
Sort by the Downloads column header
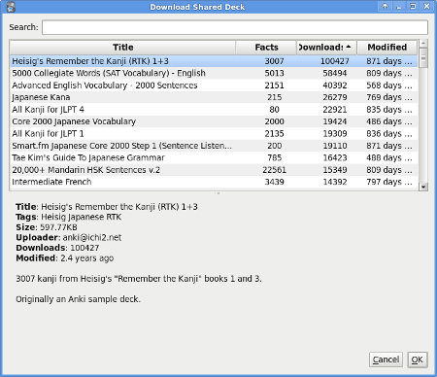pos(326,48)
